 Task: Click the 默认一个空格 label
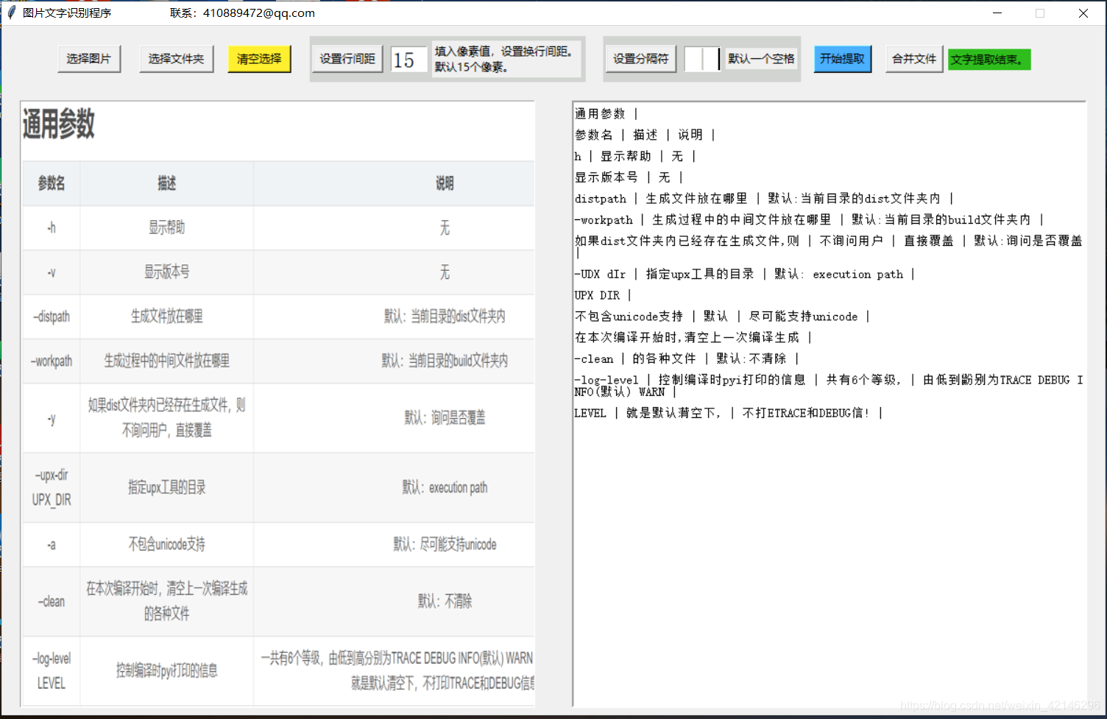762,59
